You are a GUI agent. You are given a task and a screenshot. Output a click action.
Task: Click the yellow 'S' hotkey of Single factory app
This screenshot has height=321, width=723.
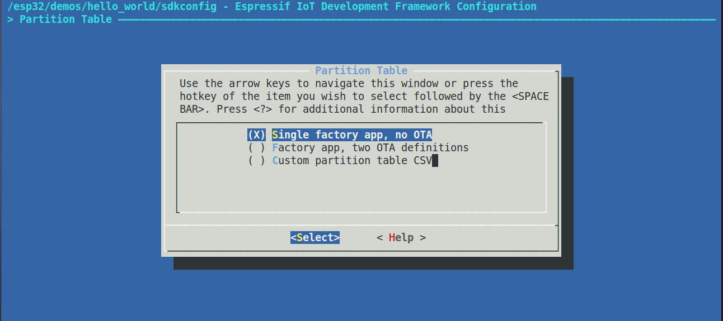pos(275,135)
